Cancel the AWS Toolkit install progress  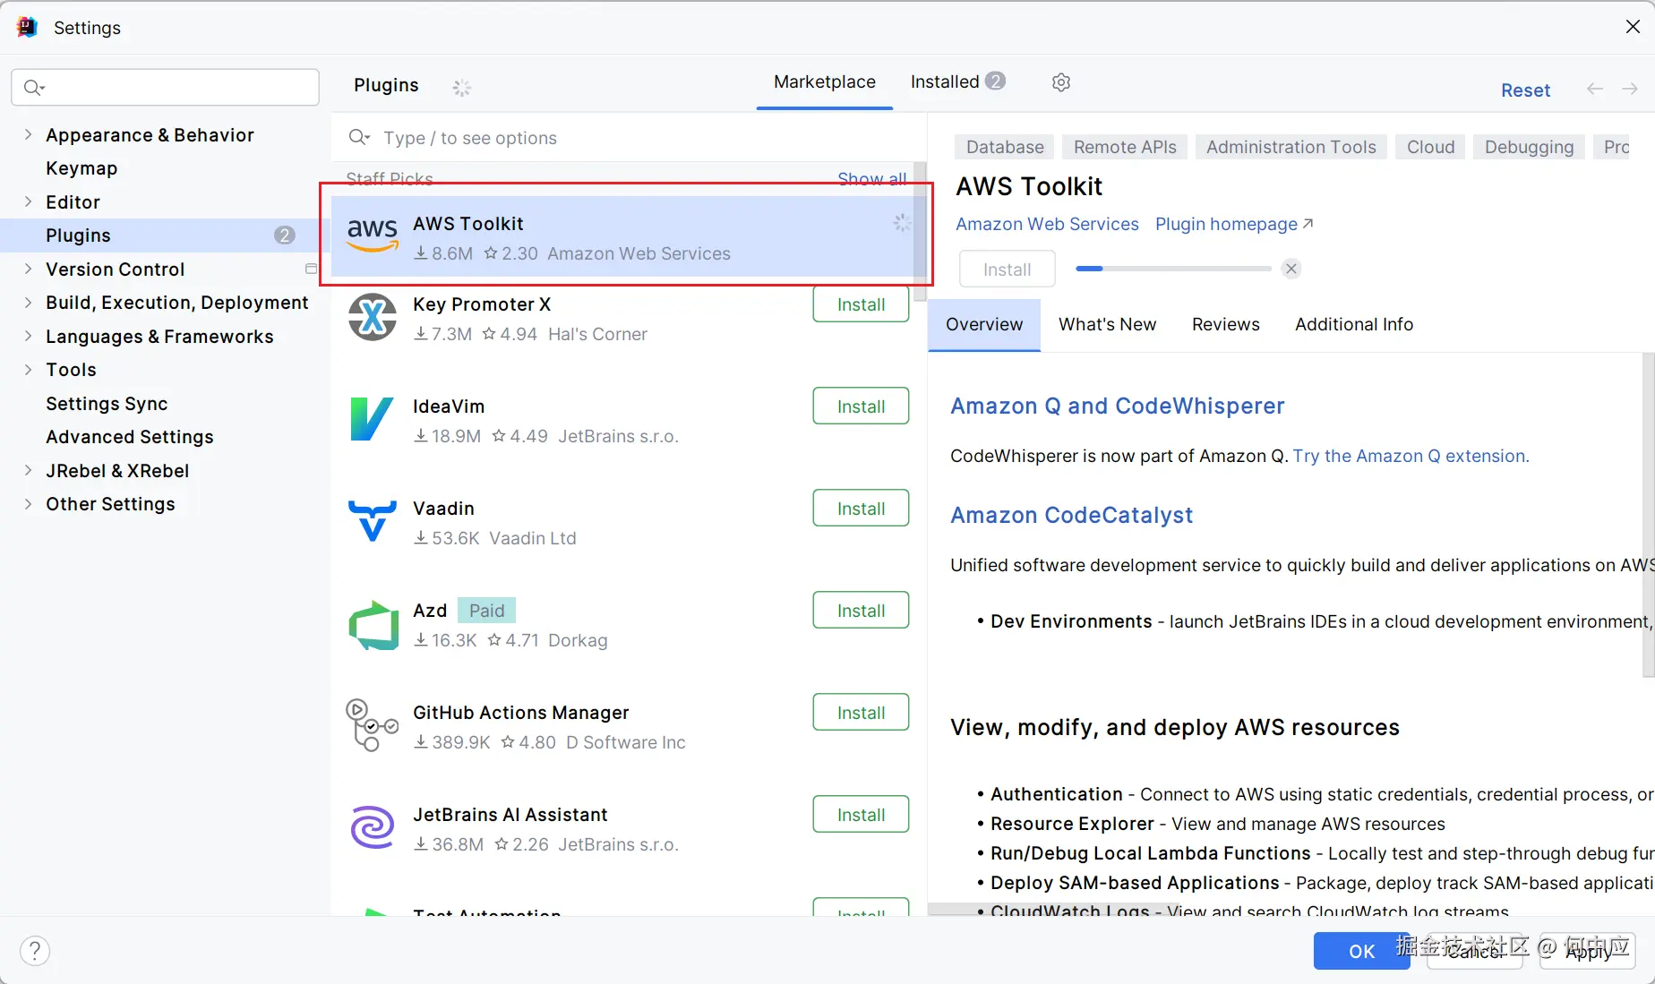pos(1291,269)
